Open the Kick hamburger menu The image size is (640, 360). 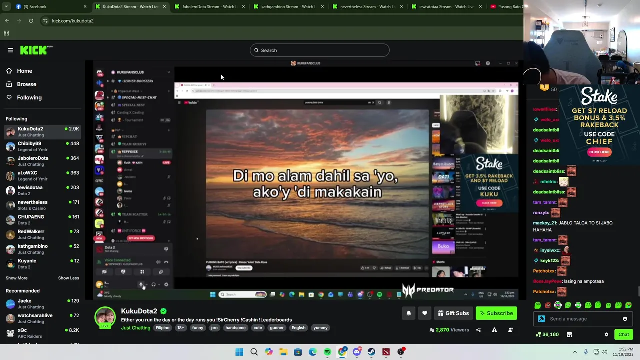tap(10, 50)
